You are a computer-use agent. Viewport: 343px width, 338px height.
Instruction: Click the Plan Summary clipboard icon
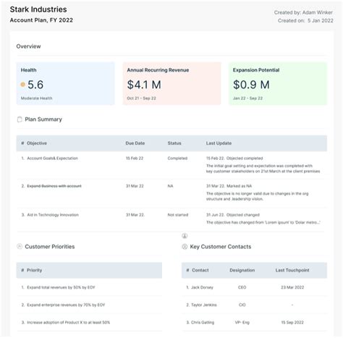coord(20,119)
